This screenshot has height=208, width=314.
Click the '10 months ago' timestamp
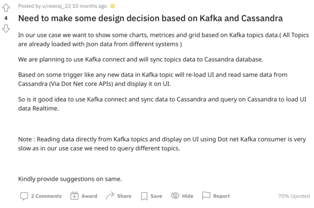(x=90, y=6)
